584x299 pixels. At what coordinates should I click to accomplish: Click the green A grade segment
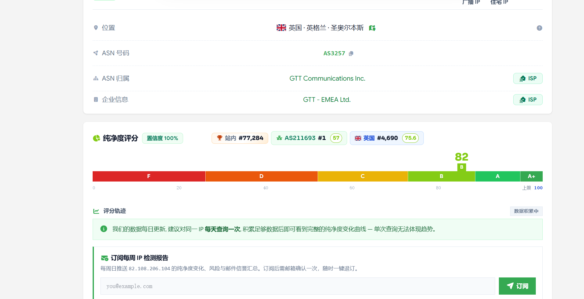[498, 176]
